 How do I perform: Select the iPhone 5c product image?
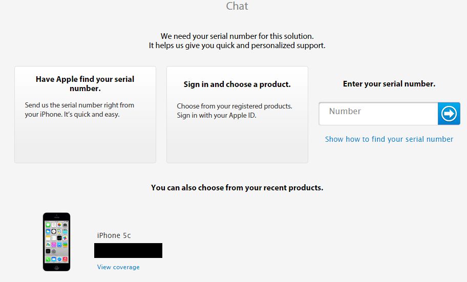click(57, 242)
